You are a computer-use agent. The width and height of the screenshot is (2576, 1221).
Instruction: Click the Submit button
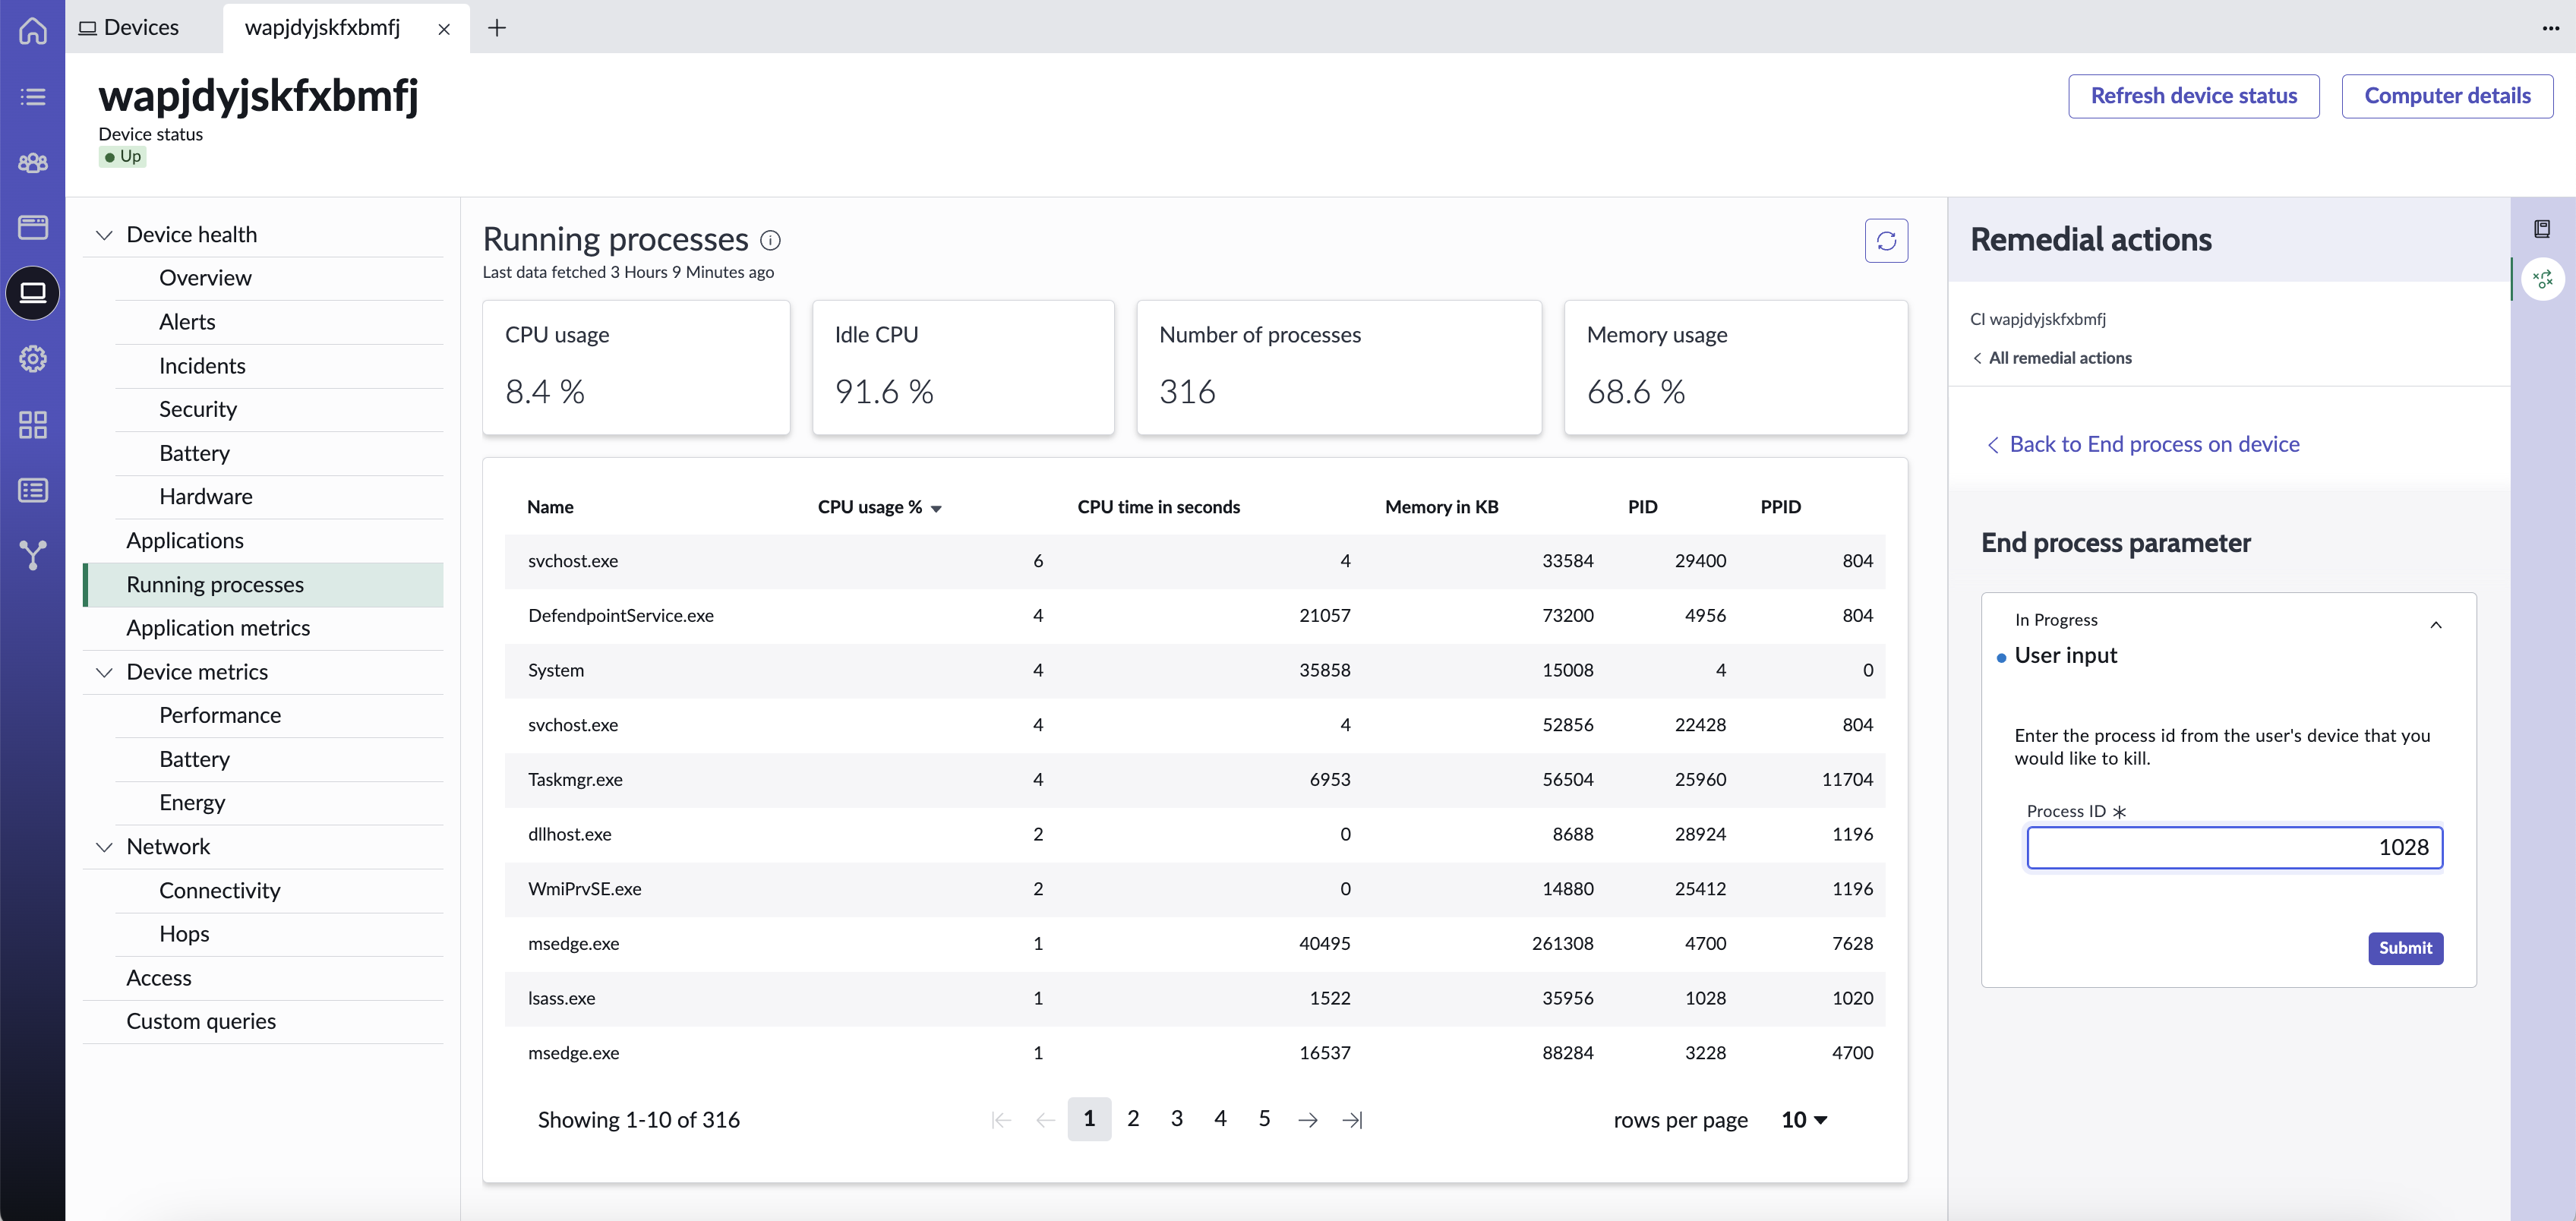[2405, 948]
